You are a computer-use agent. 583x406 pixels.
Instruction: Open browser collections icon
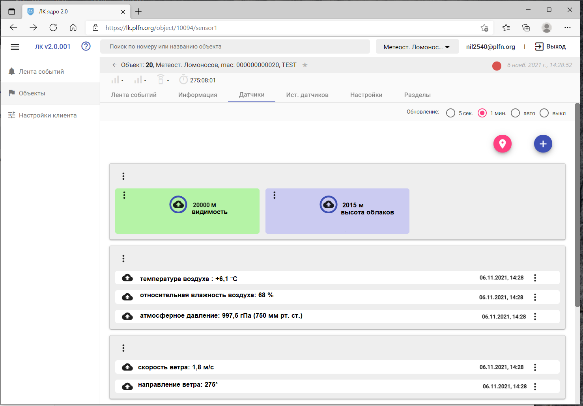(x=526, y=28)
